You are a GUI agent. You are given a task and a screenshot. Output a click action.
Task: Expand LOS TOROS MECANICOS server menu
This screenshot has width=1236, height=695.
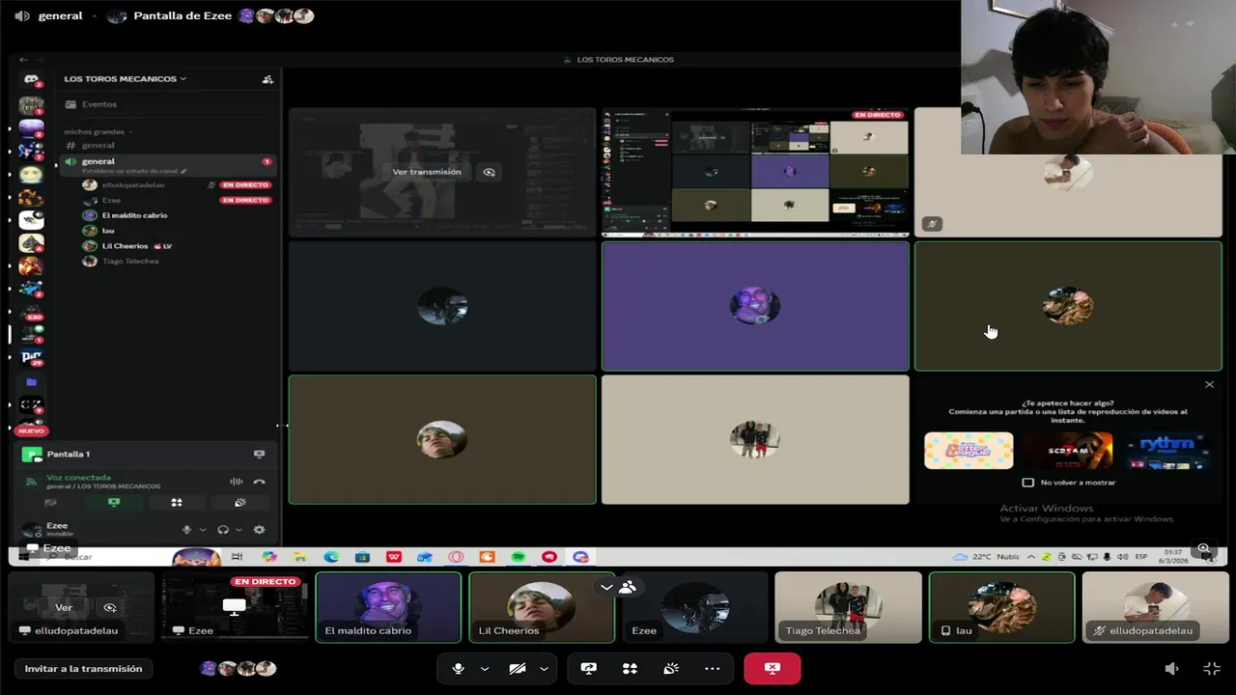coord(126,79)
